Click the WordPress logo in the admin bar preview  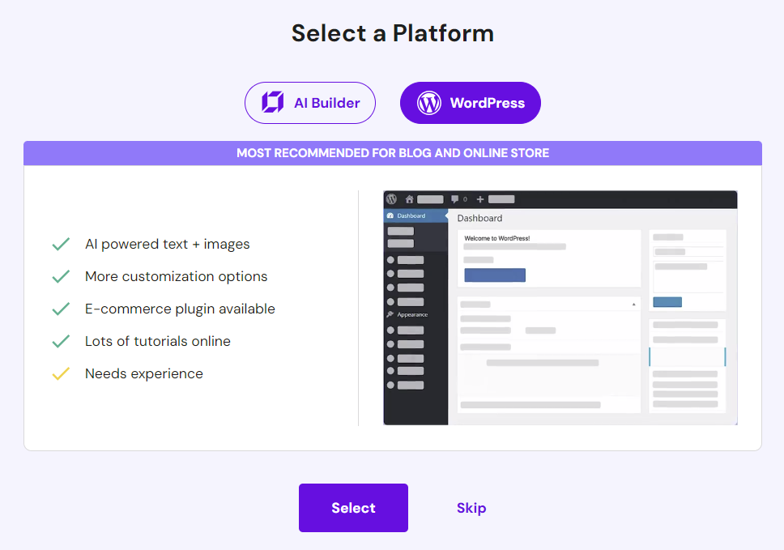click(392, 199)
